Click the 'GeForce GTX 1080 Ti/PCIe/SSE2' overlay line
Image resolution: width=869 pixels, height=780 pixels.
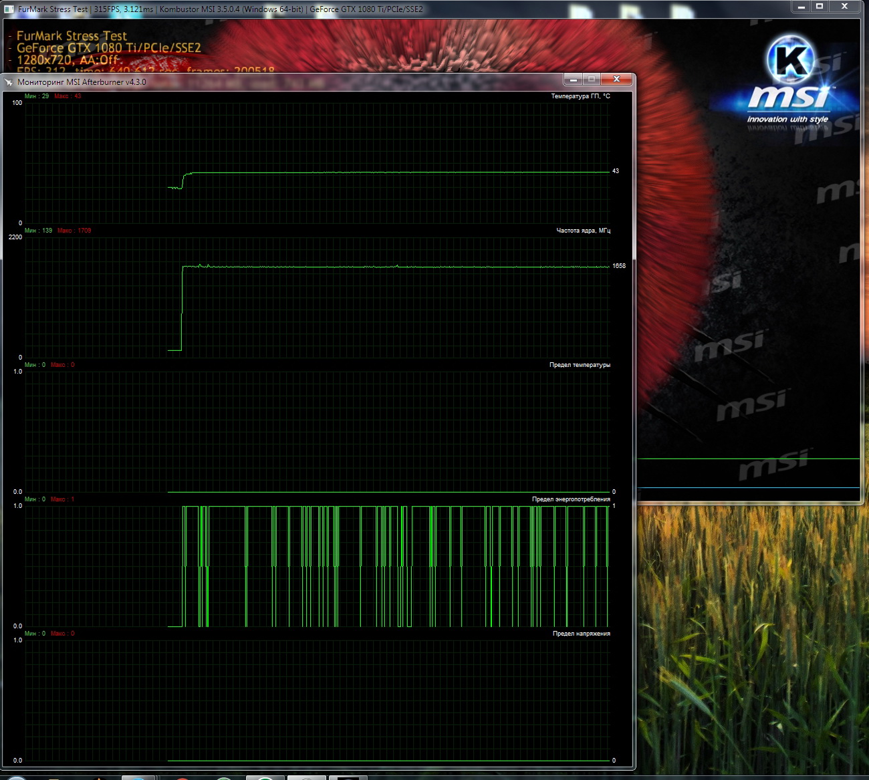click(x=109, y=48)
